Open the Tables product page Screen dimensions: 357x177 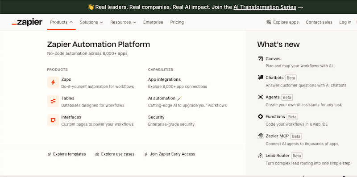pos(68,98)
